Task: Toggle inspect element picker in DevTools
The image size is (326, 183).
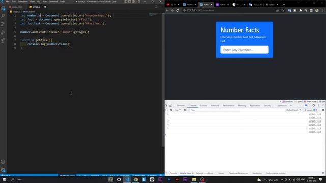Action: coord(166,105)
